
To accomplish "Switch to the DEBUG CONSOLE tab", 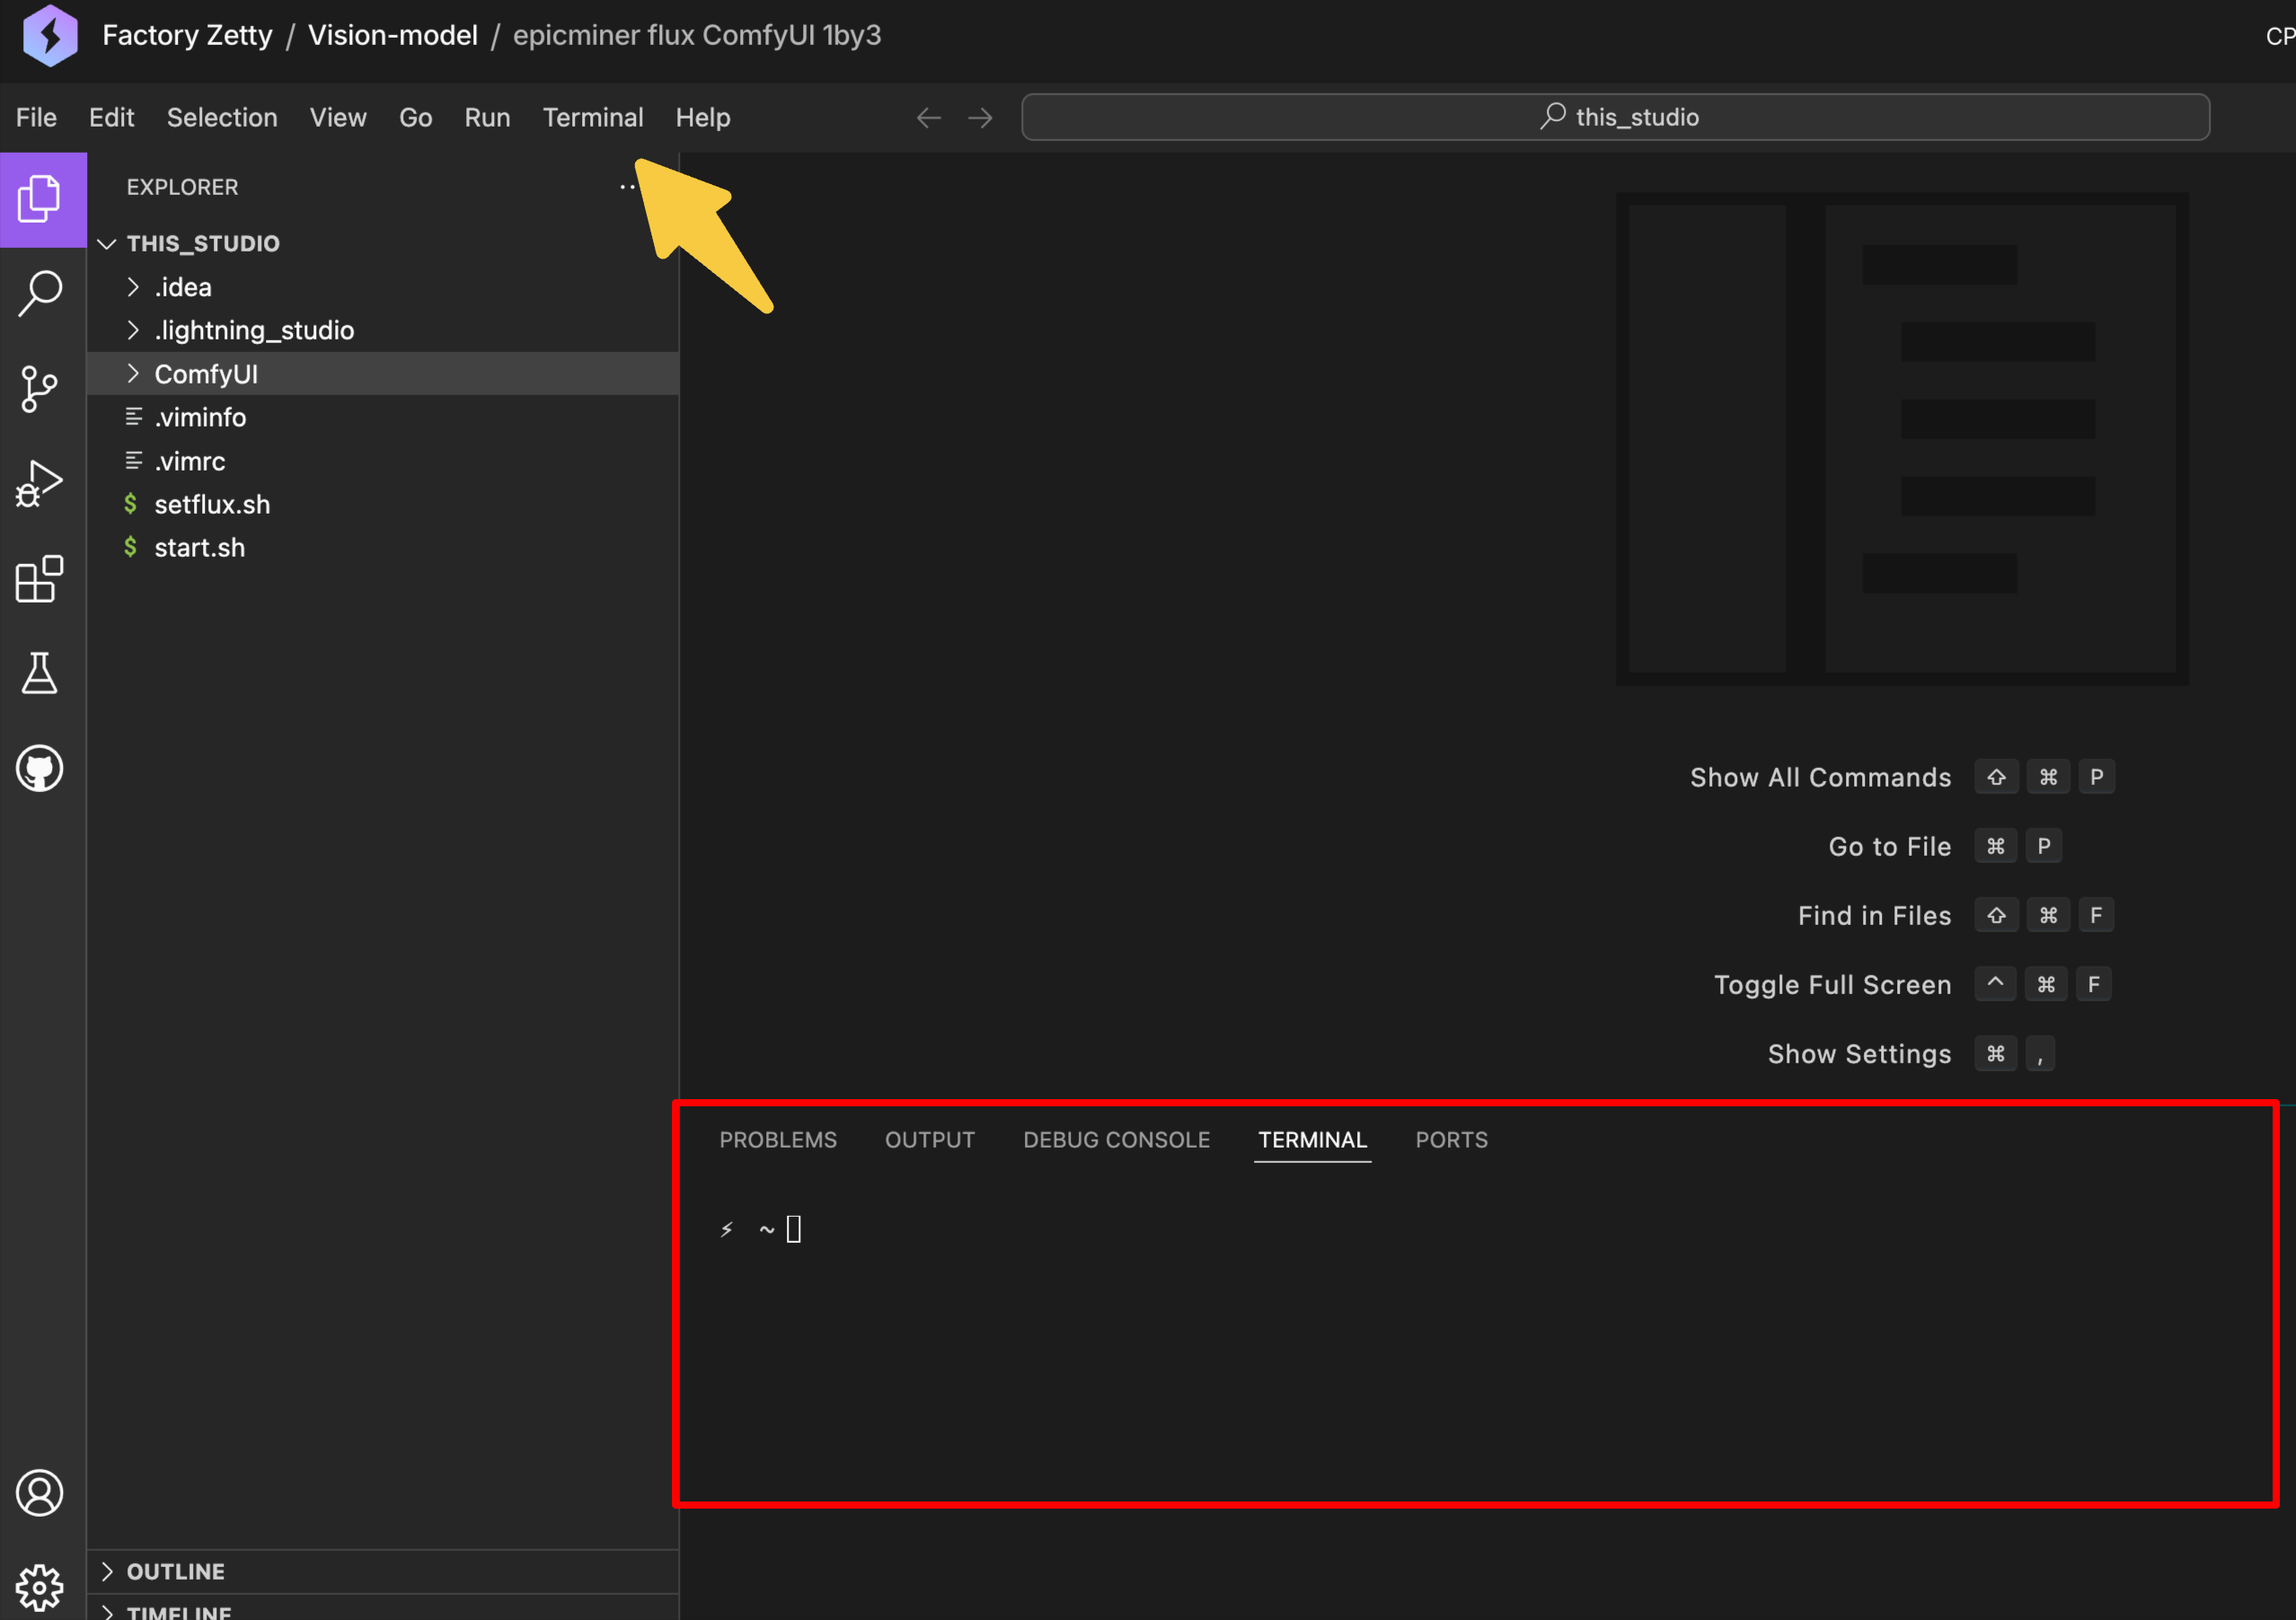I will click(x=1116, y=1140).
